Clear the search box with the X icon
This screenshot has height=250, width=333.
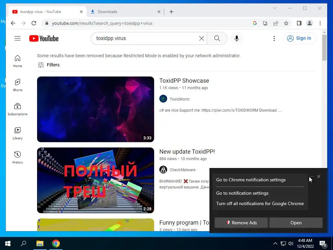[x=202, y=38]
